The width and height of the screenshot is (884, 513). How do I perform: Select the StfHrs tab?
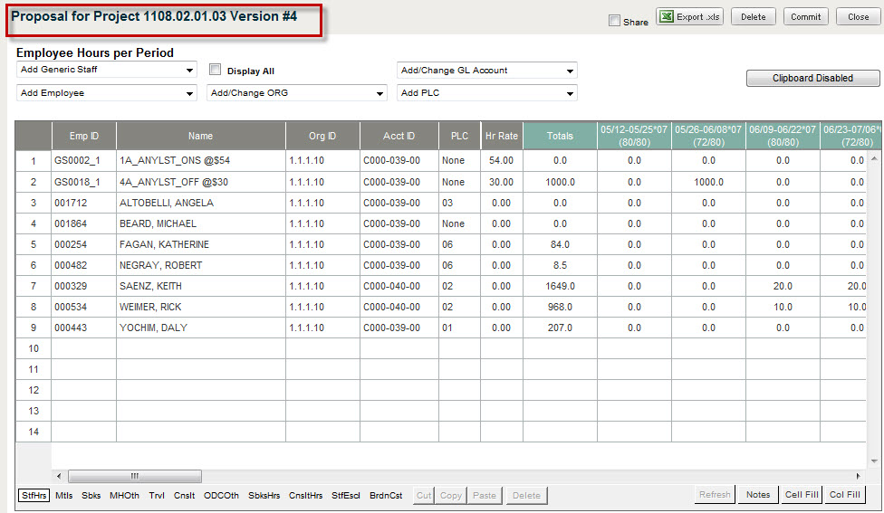pyautogui.click(x=34, y=495)
